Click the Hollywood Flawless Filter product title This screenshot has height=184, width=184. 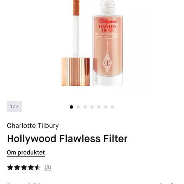click(x=67, y=139)
